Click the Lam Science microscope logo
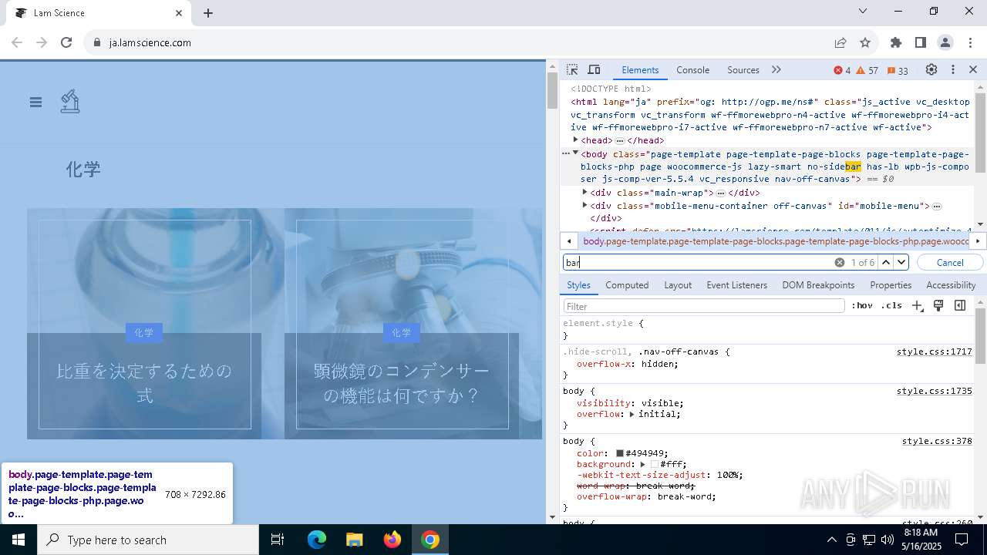 (70, 102)
